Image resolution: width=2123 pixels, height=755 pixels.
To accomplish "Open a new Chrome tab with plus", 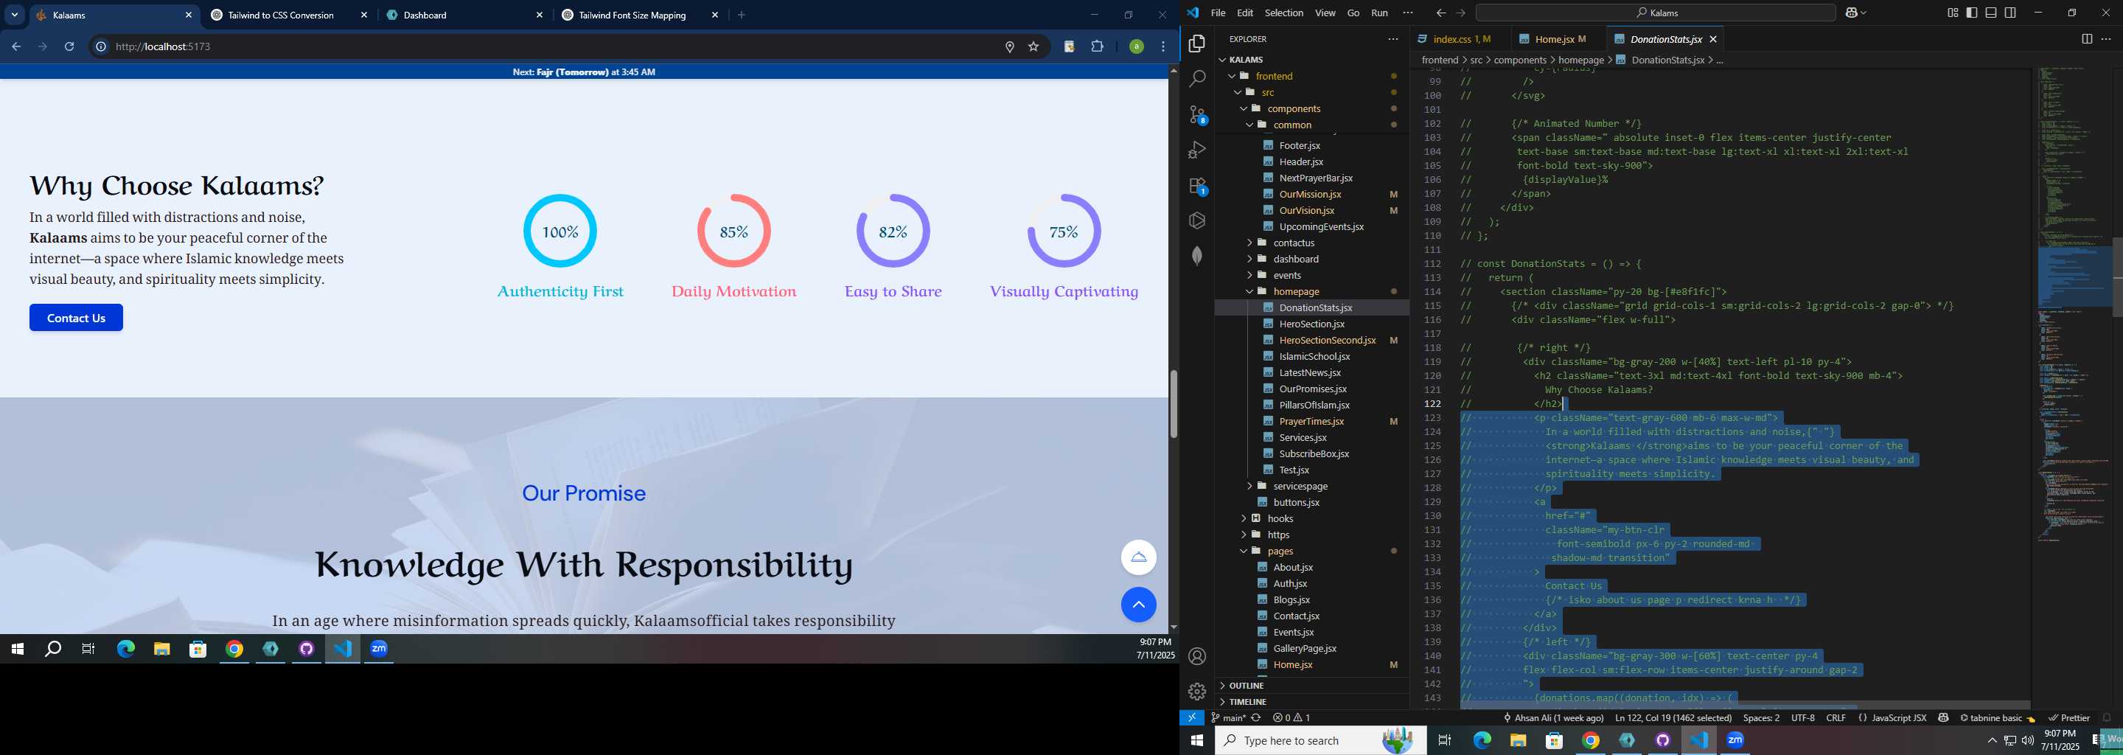I will 741,15.
